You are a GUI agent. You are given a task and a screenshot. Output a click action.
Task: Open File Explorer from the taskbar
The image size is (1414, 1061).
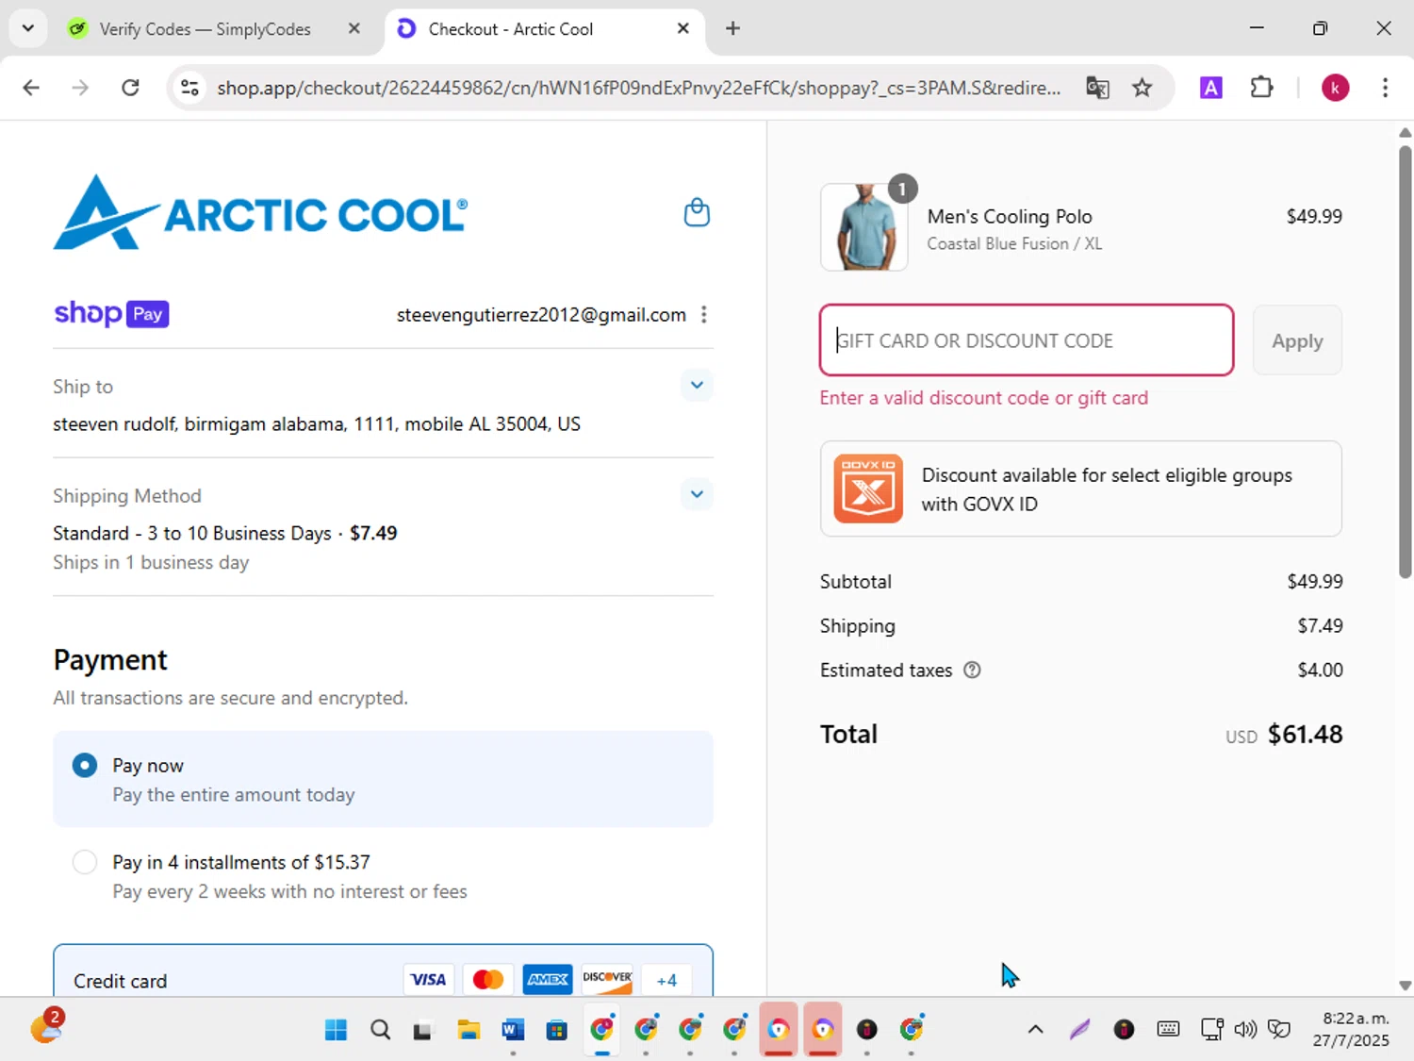pyautogui.click(x=469, y=1029)
